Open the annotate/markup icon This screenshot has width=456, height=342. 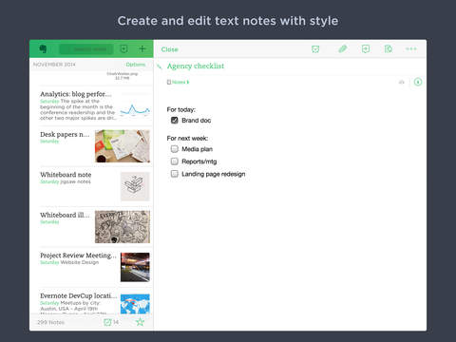389,48
